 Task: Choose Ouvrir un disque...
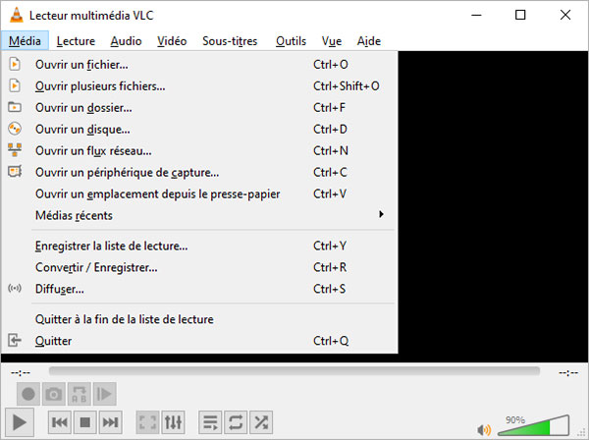199,130
